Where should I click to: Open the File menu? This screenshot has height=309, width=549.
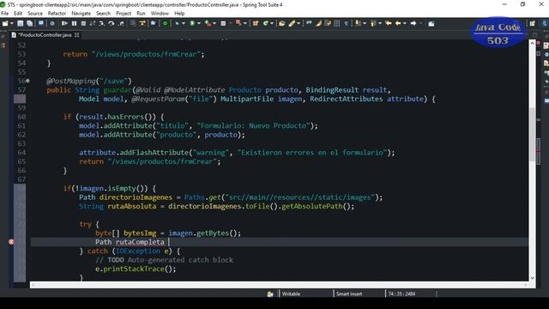pos(5,14)
